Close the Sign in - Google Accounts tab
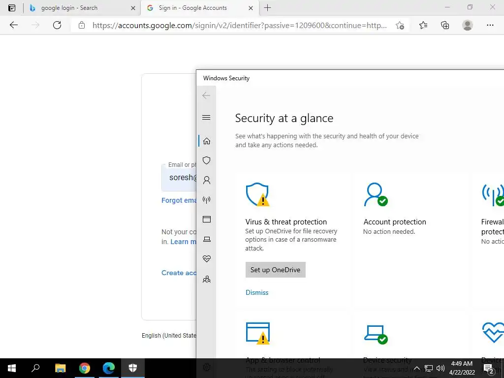Image resolution: width=504 pixels, height=378 pixels. tap(251, 8)
